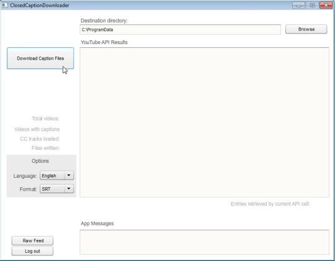
Task: Click the 'Options' group title
Action: [x=40, y=161]
